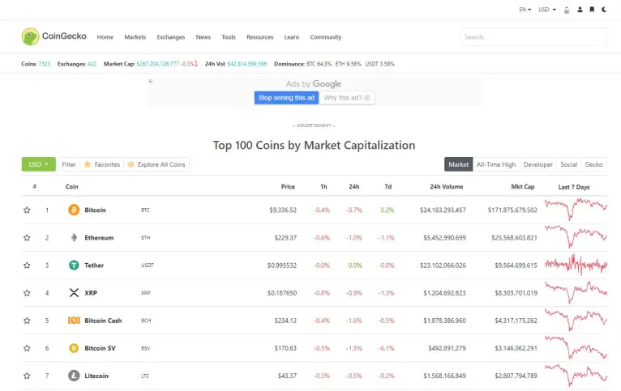Open the Bitcoin coin link
Viewport: 621px width, 391px height.
(95, 210)
